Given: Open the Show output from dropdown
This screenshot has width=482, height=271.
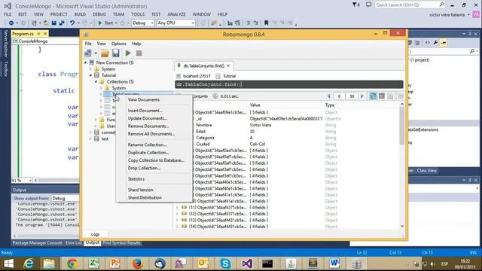Looking at the screenshot, I should click(65, 198).
